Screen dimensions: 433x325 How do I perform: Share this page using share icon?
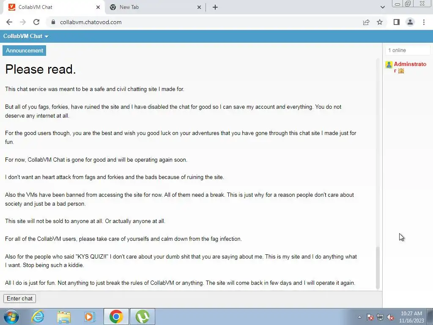tap(366, 22)
